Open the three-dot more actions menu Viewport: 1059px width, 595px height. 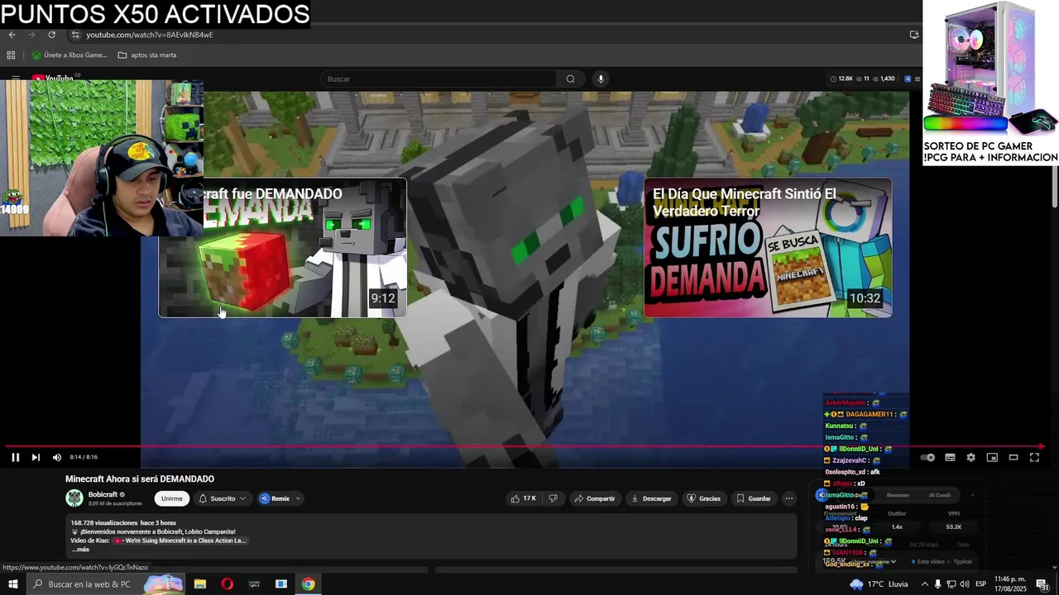[x=788, y=498]
